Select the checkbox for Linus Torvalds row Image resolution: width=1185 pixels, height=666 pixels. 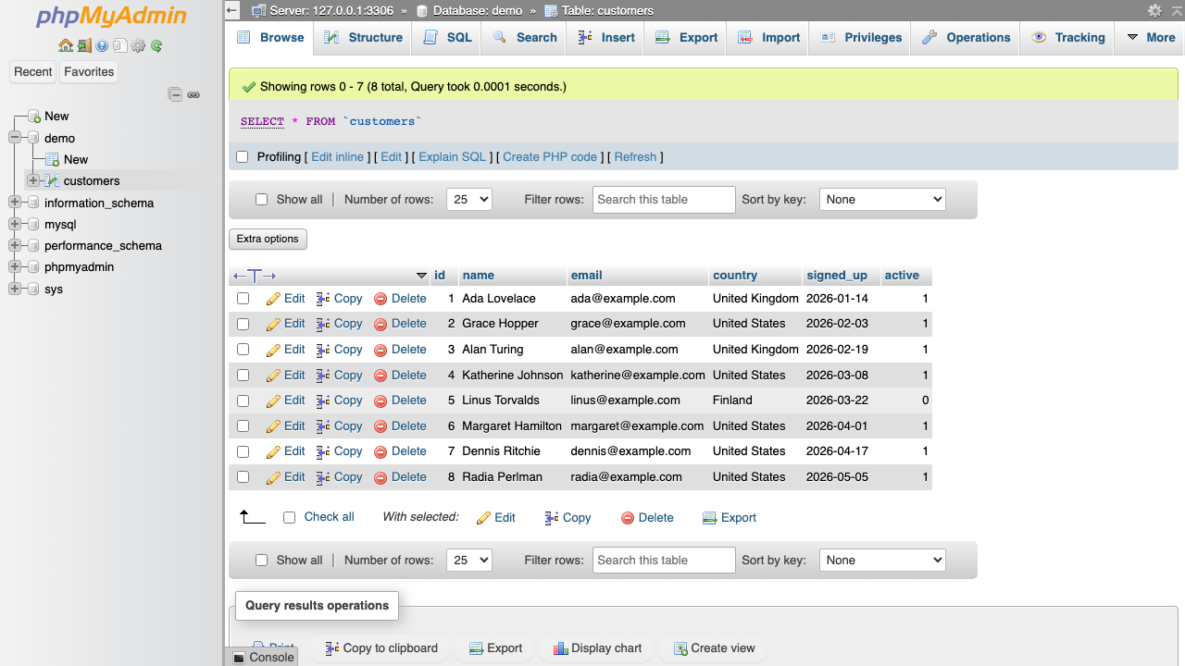(243, 401)
